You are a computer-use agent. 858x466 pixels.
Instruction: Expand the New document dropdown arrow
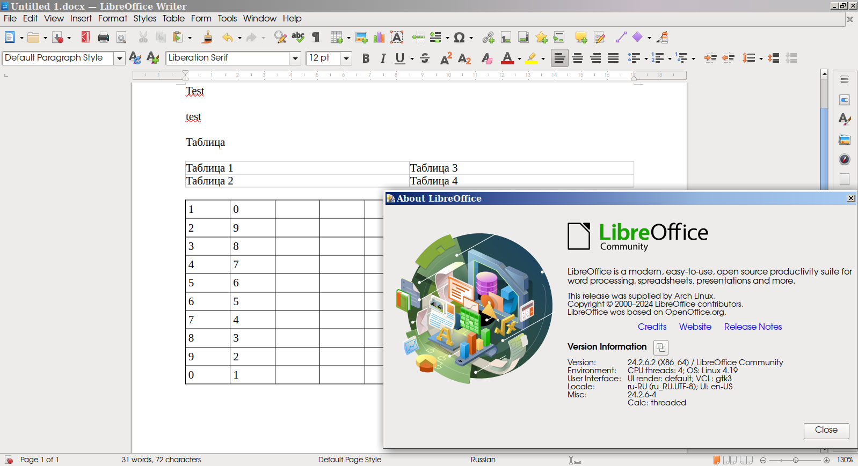pos(21,38)
